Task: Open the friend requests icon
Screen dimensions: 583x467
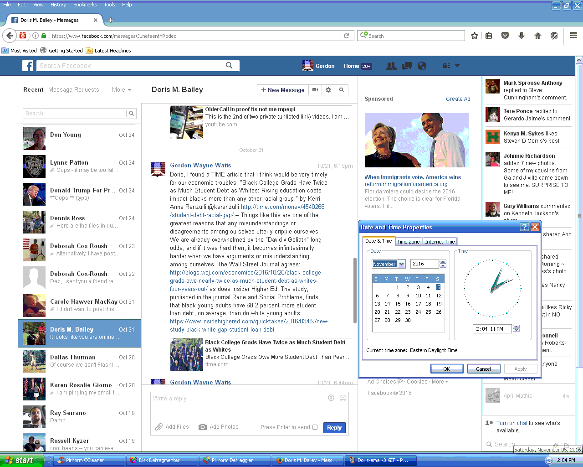Action: click(391, 66)
